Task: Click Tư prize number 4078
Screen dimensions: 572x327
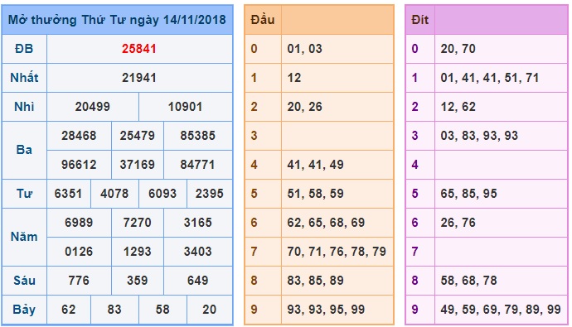Action: tap(114, 194)
